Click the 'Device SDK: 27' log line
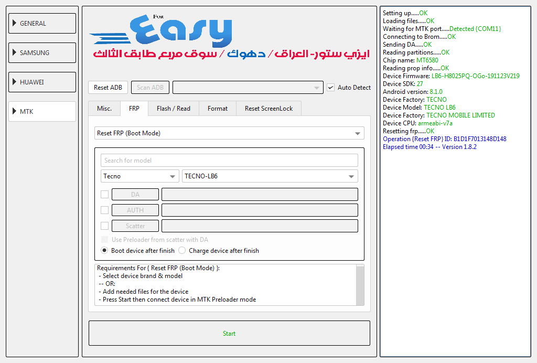The image size is (537, 363). pos(403,84)
